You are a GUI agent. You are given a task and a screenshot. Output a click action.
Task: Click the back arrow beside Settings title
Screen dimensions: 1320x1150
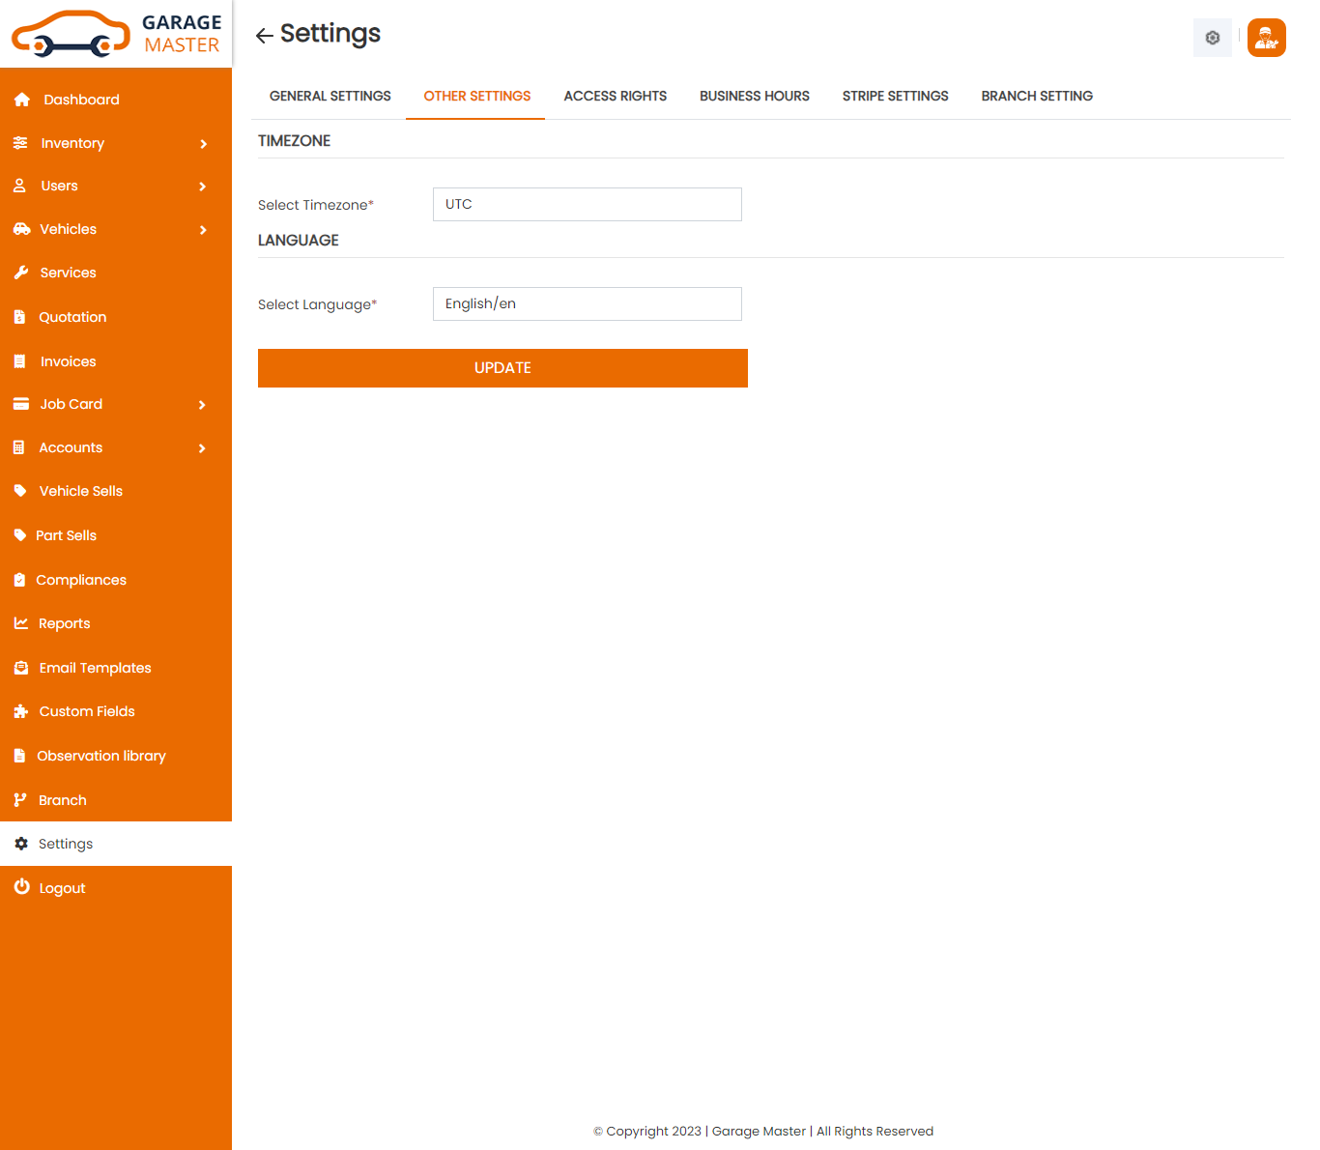coord(264,36)
